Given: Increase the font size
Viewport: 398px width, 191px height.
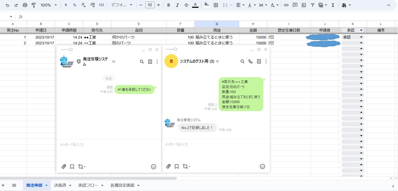Looking at the screenshot, I should pos(159,5).
